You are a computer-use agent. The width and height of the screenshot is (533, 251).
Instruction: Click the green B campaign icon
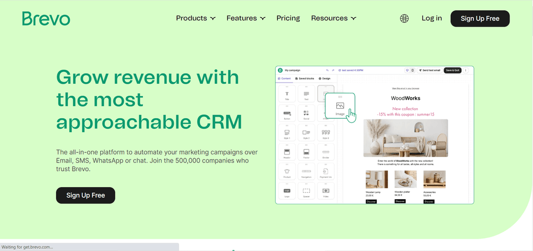[x=280, y=70]
